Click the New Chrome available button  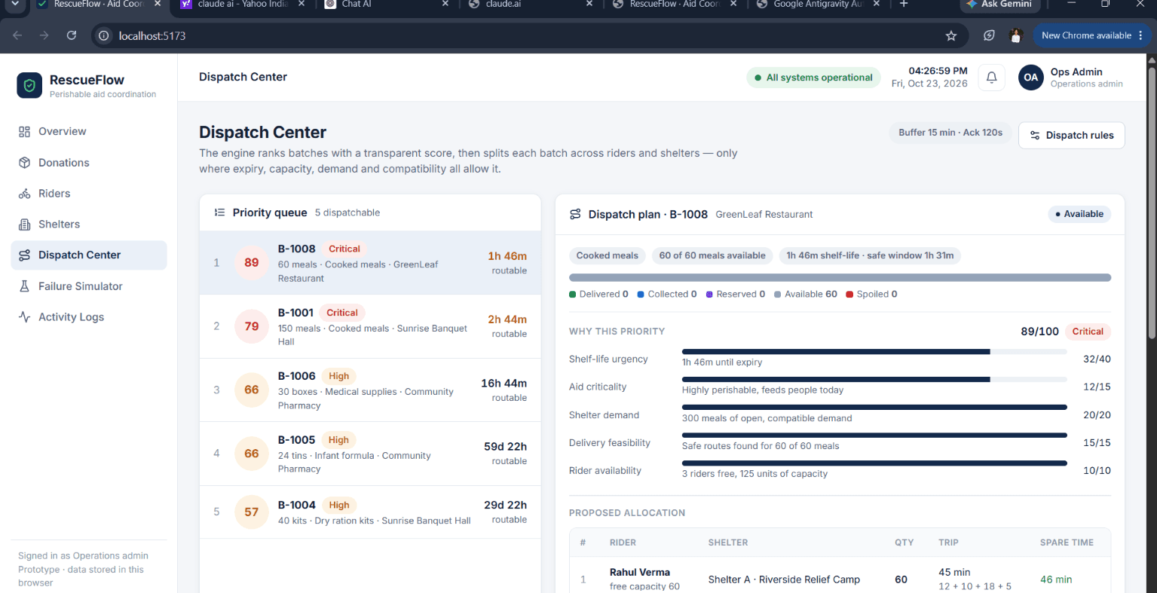coord(1092,35)
